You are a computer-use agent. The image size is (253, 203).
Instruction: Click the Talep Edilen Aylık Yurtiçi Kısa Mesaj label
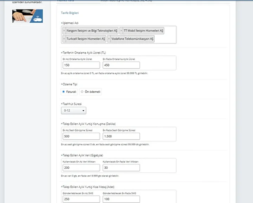coord(87,187)
